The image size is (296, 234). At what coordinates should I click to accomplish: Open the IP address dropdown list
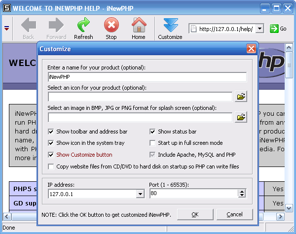[x=140, y=194]
